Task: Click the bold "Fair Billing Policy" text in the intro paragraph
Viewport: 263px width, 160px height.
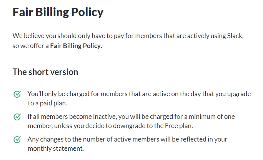Action: point(75,46)
